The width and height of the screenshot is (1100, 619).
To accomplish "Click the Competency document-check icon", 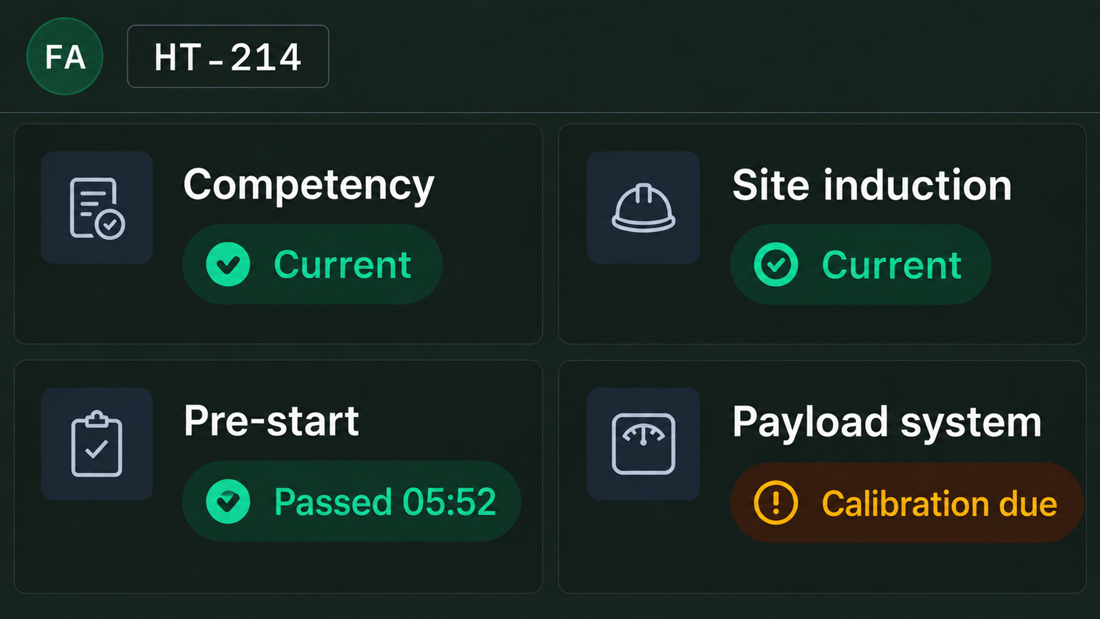I will [x=97, y=207].
